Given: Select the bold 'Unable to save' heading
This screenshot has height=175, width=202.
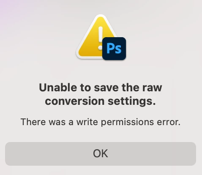Looking at the screenshot, I should point(101,94).
